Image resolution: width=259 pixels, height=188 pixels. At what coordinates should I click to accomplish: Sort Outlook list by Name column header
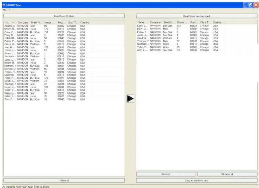coord(10,22)
